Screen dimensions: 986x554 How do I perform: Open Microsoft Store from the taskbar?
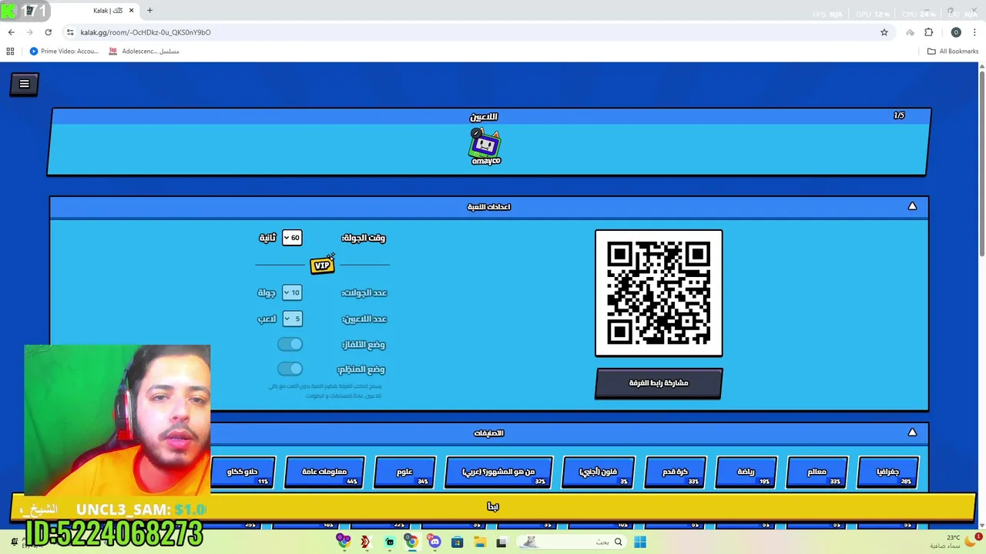pyautogui.click(x=457, y=542)
